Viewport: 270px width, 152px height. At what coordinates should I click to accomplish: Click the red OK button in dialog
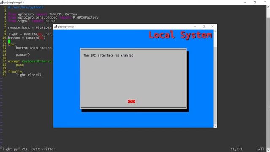(131, 101)
